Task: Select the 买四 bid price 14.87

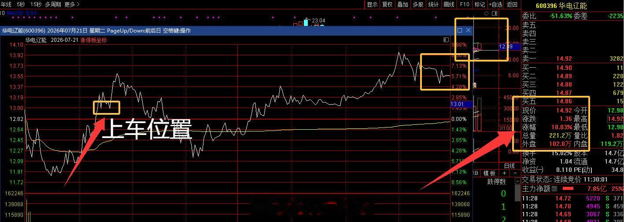Action: coord(564,93)
